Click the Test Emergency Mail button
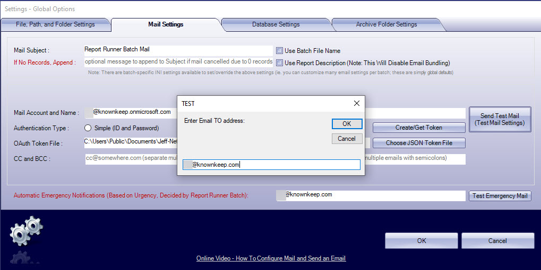 pos(500,196)
